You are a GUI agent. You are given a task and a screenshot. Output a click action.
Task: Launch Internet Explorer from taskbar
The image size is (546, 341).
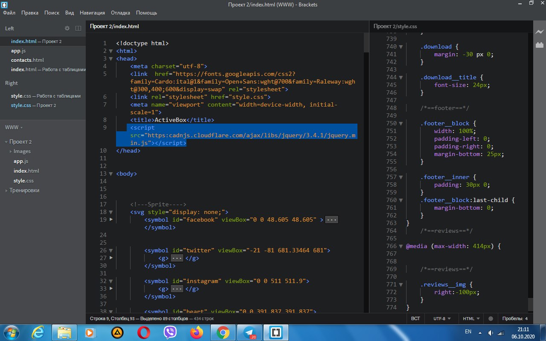point(38,332)
